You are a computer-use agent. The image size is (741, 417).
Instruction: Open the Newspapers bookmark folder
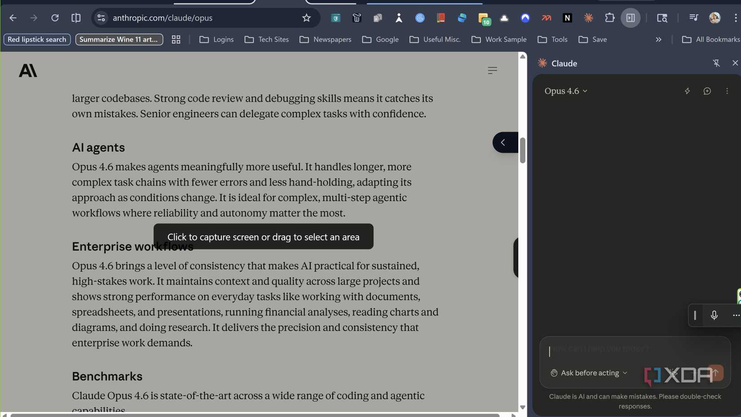(x=326, y=40)
